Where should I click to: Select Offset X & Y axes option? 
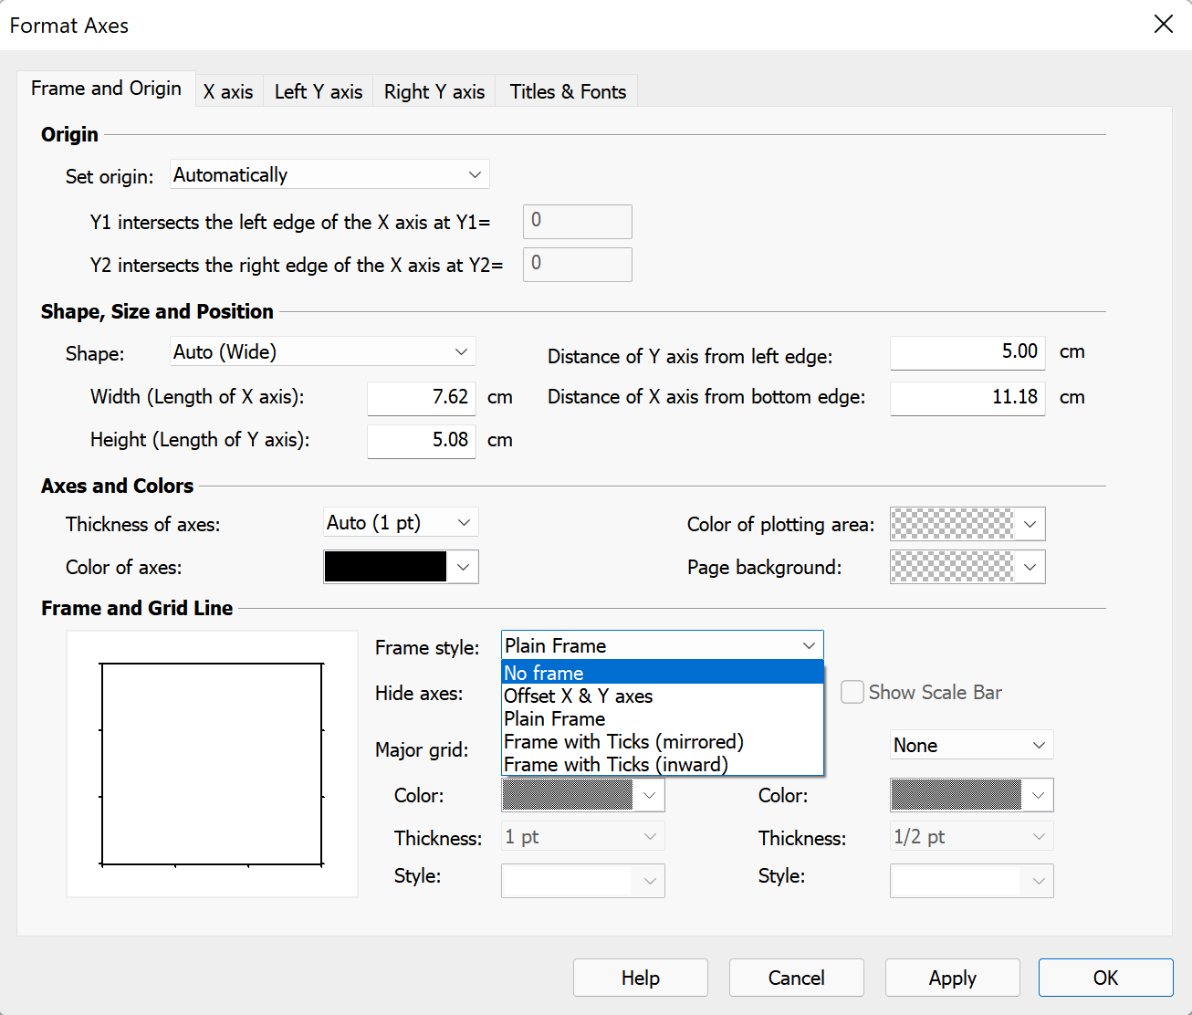[x=662, y=696]
